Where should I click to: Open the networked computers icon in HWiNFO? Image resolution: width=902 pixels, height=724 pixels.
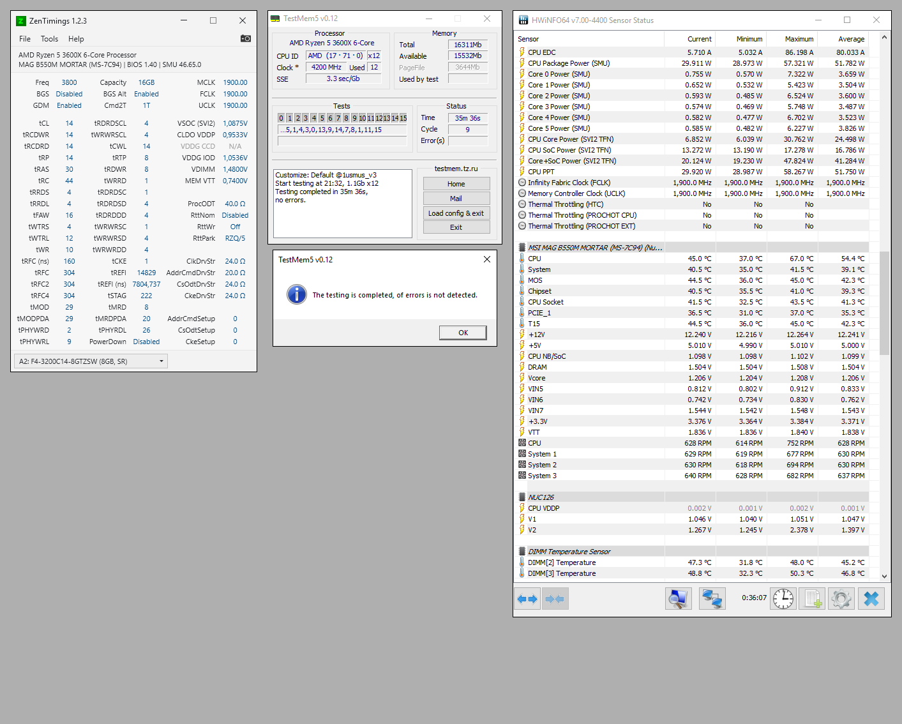712,599
